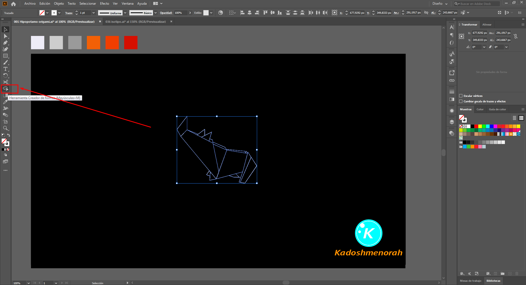Set paint mode to None in toolbar

(8, 149)
